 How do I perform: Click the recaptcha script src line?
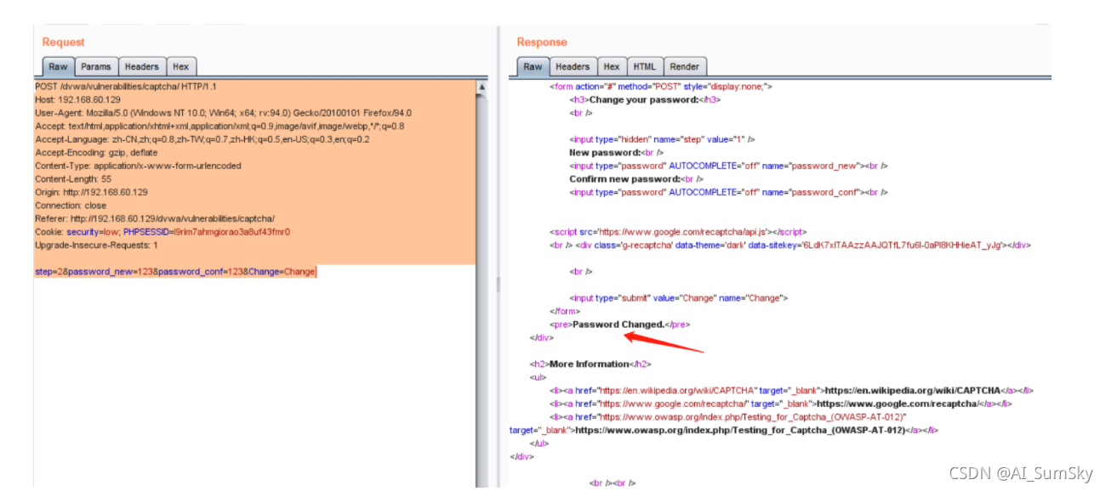678,232
